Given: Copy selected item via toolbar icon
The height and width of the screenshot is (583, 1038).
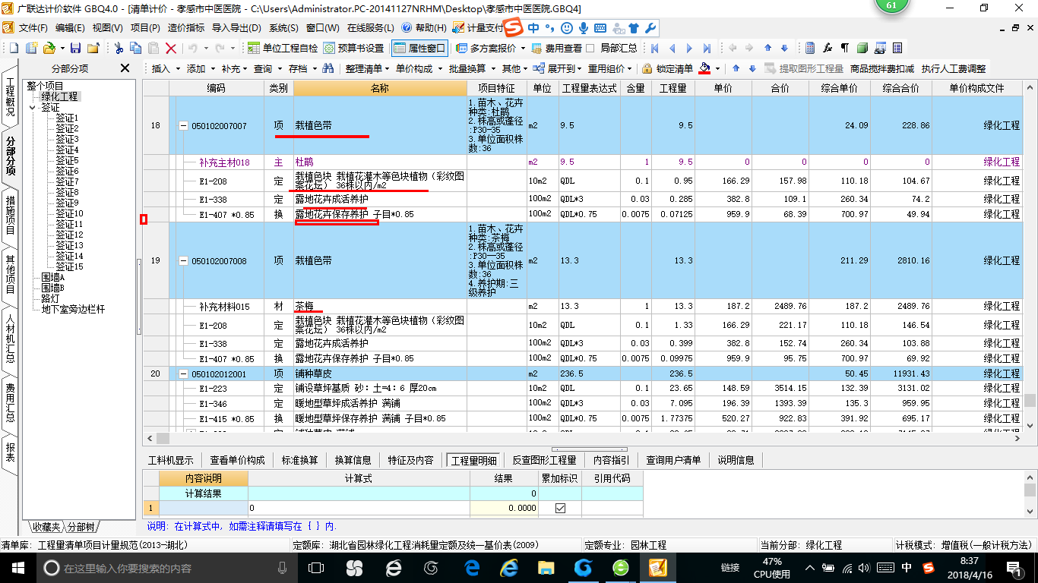Looking at the screenshot, I should 136,48.
